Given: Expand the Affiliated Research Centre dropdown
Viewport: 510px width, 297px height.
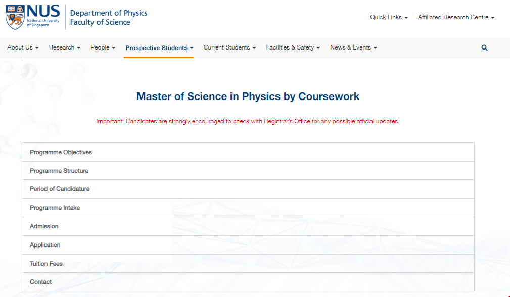Looking at the screenshot, I should (x=455, y=17).
